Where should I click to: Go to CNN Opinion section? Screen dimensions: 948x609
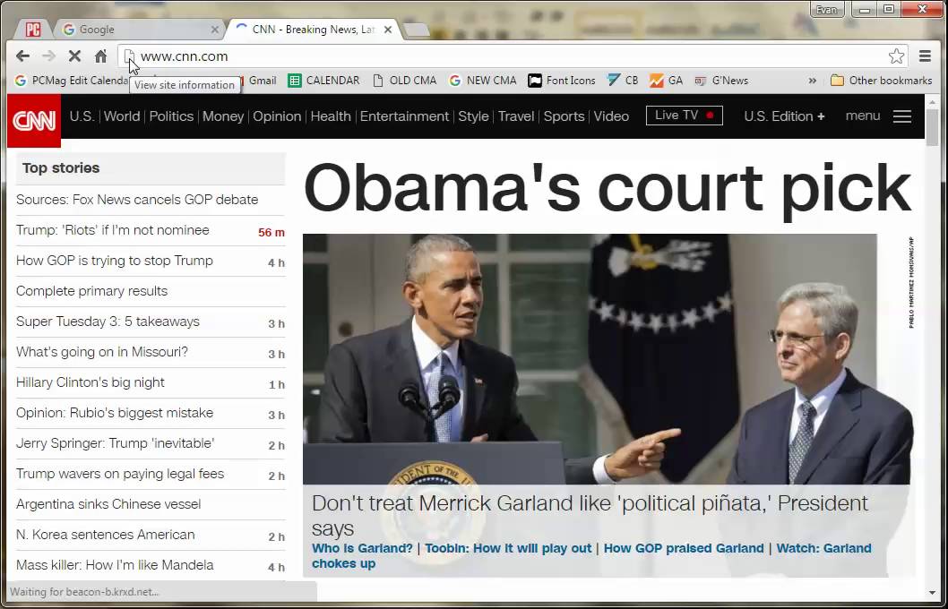[x=277, y=116]
